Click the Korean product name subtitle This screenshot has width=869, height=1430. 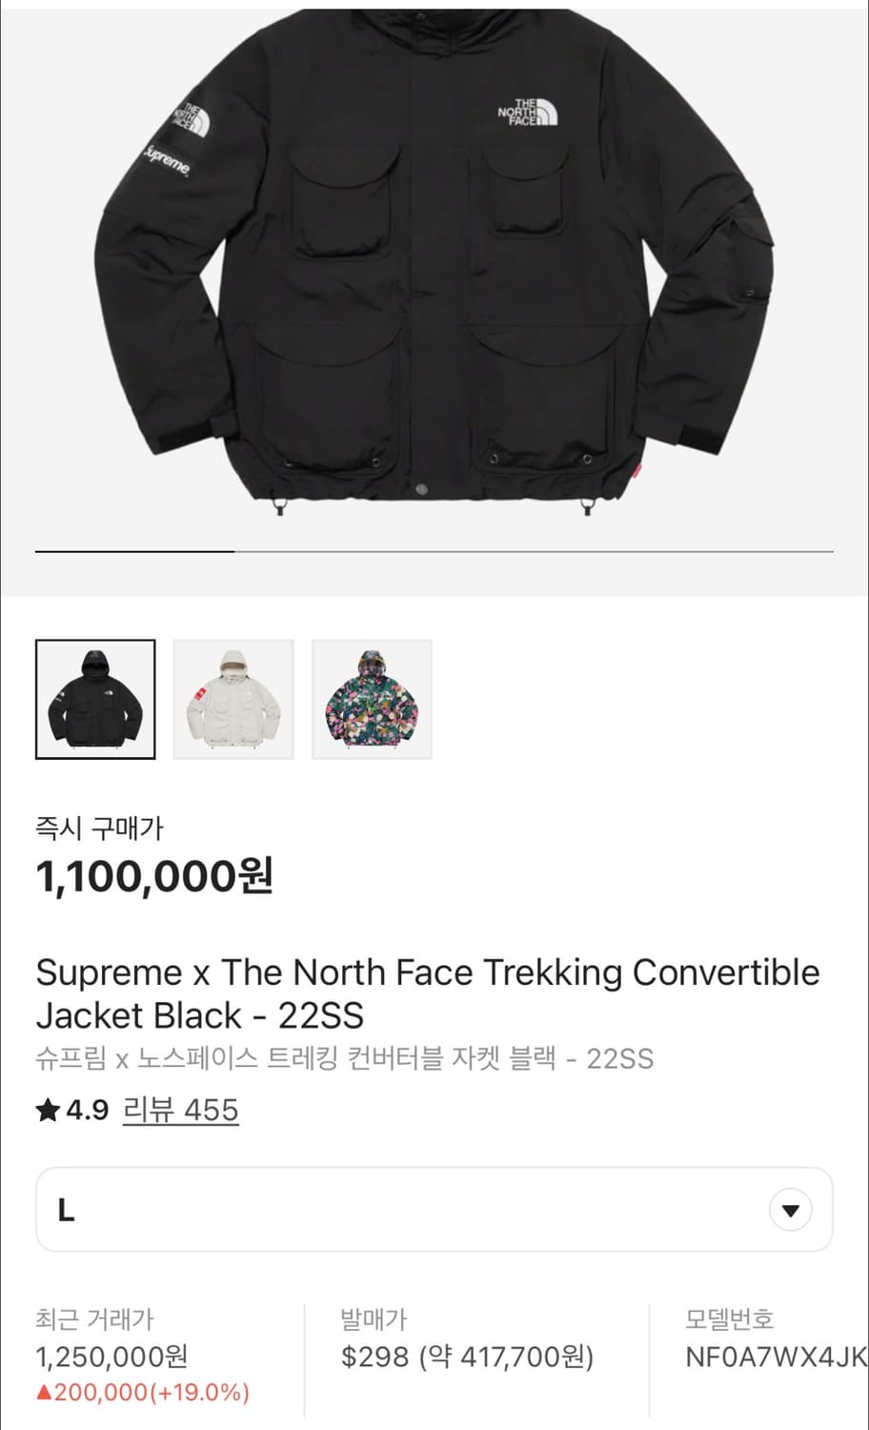[x=344, y=1058]
